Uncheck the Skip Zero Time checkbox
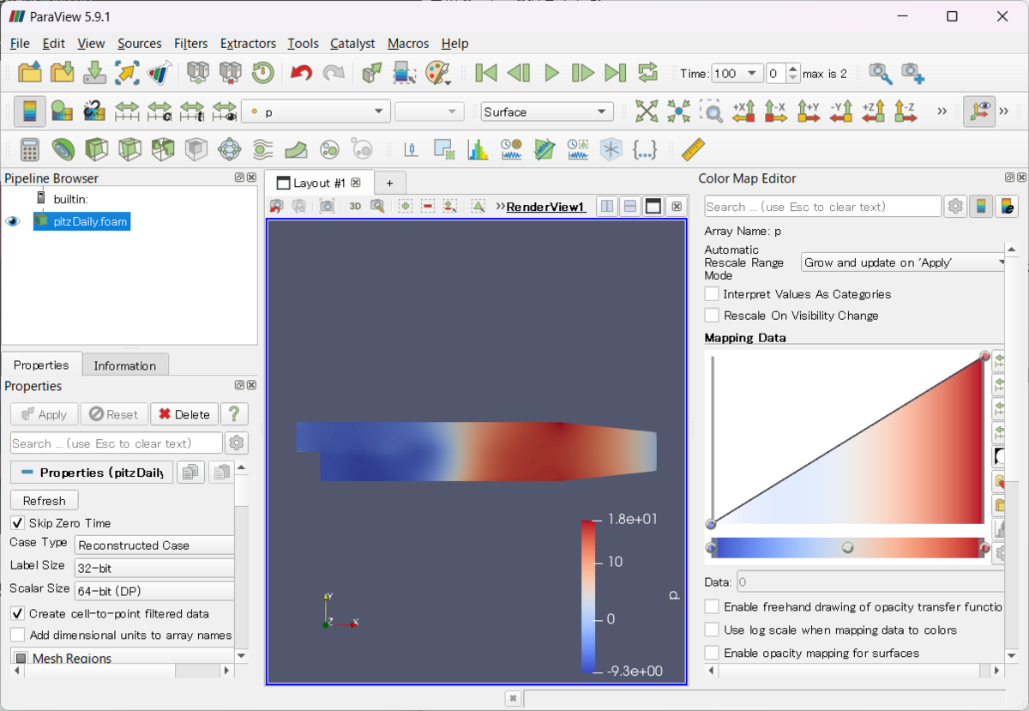This screenshot has height=711, width=1029. pos(19,523)
